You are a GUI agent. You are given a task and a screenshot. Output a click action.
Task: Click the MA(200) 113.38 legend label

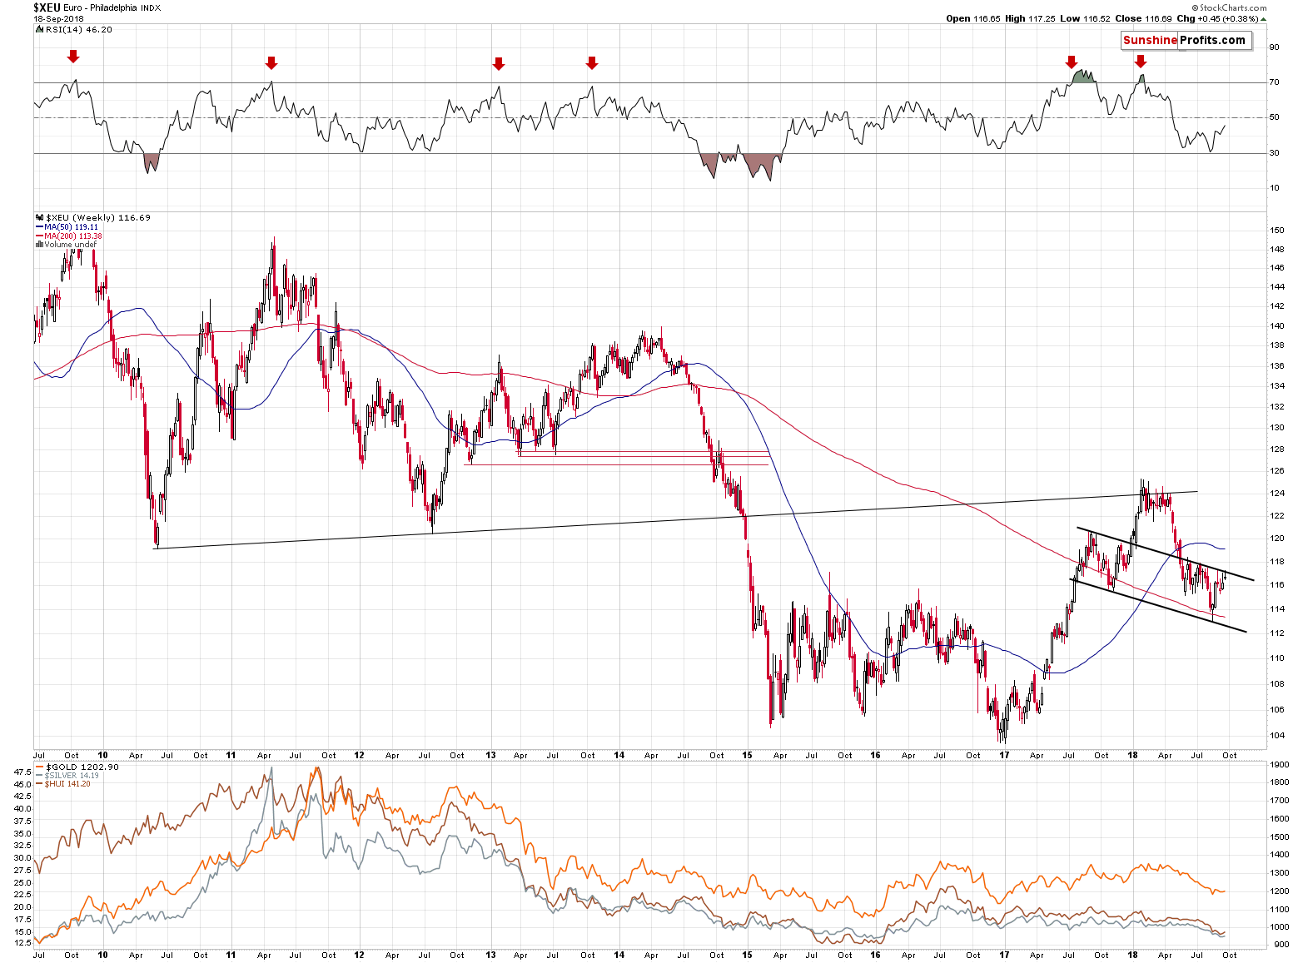(x=73, y=236)
